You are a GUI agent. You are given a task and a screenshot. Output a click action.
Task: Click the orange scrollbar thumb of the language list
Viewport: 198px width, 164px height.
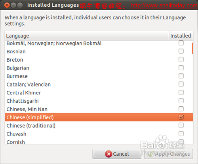point(192,48)
